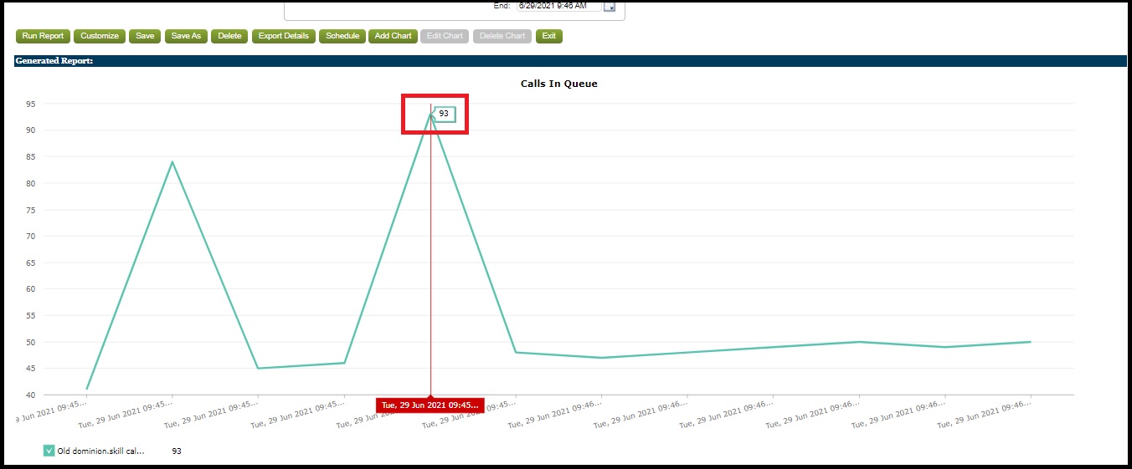Choose Save As for the report
This screenshot has height=469, width=1132.
(x=186, y=36)
